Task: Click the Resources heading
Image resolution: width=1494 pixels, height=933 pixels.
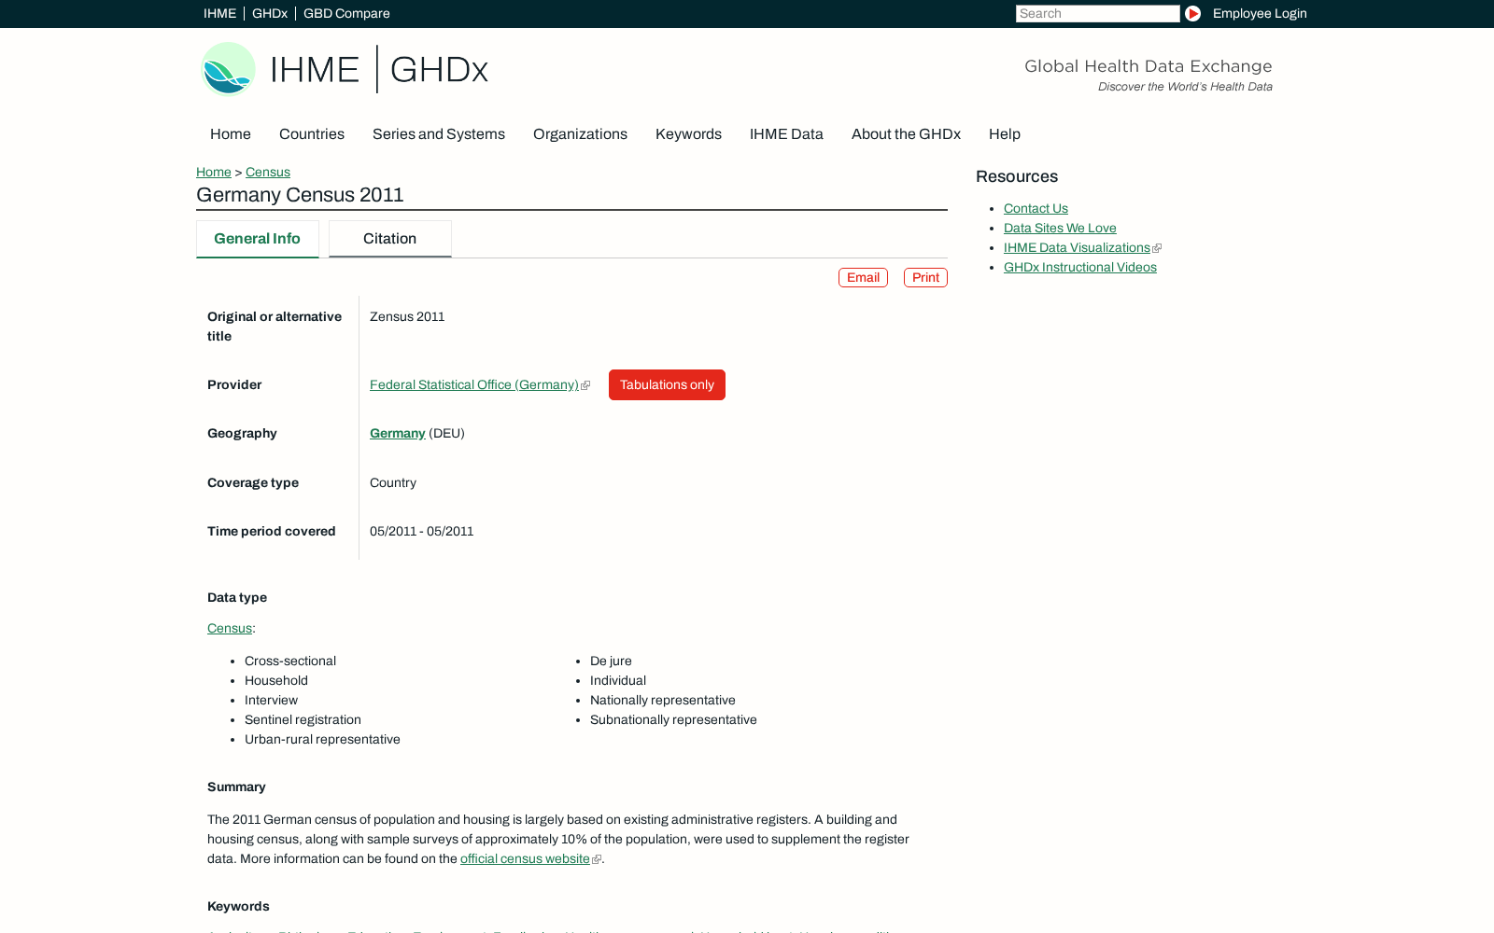Action: click(x=1017, y=177)
